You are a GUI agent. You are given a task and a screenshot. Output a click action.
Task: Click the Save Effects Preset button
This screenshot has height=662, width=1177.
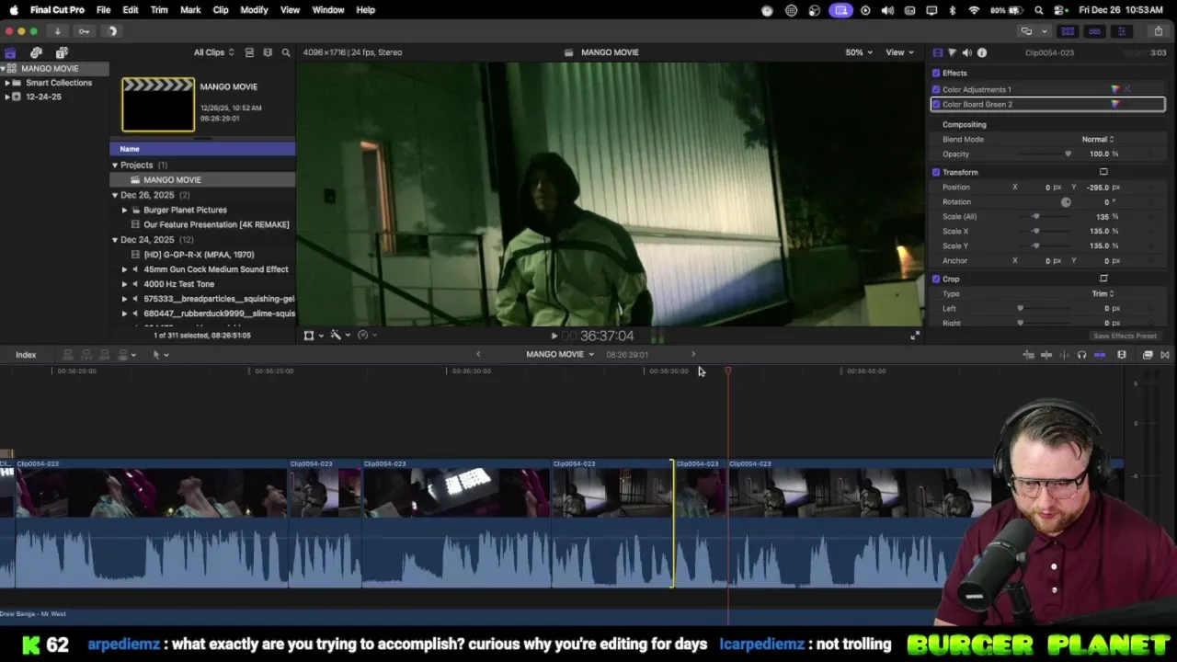tap(1125, 337)
